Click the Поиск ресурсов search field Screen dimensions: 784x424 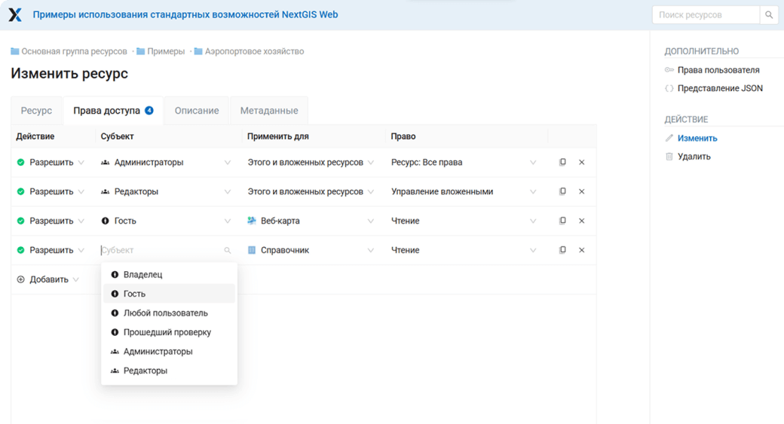(x=706, y=15)
